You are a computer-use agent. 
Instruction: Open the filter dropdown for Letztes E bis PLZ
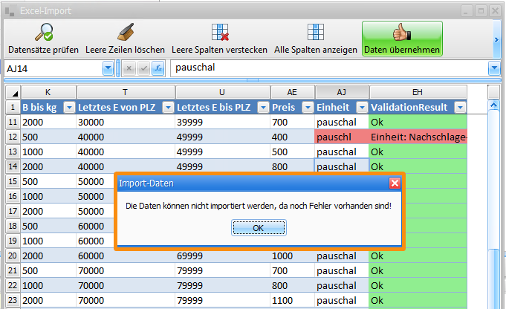coord(263,107)
